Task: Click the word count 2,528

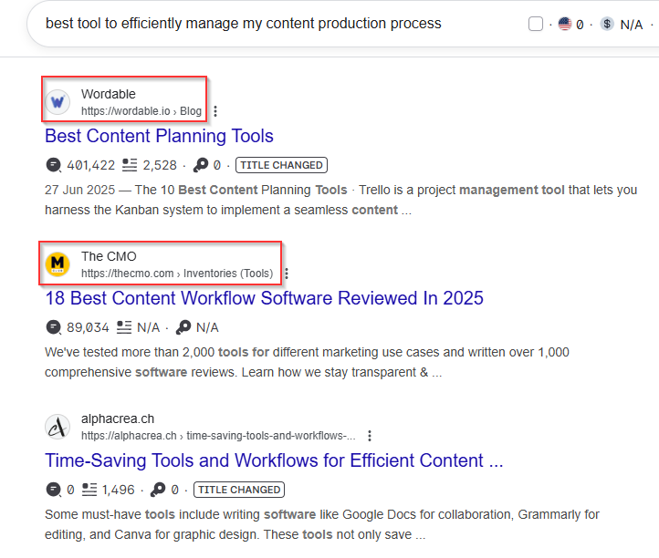Action: pos(160,165)
